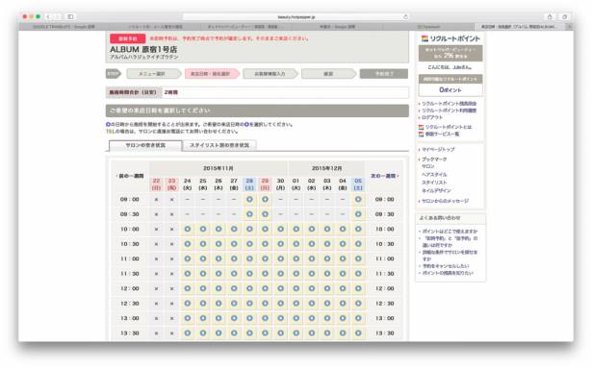592x368 pixels.
Task: Switch to salon availability tab
Action: [145, 145]
